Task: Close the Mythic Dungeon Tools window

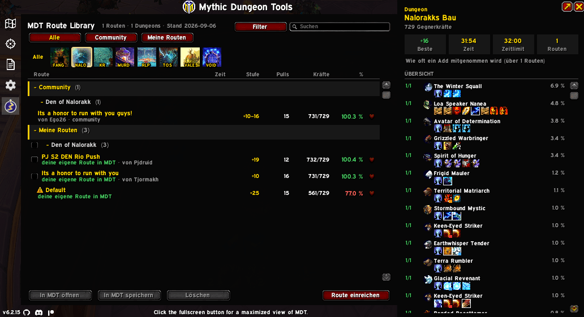Action: pos(579,7)
